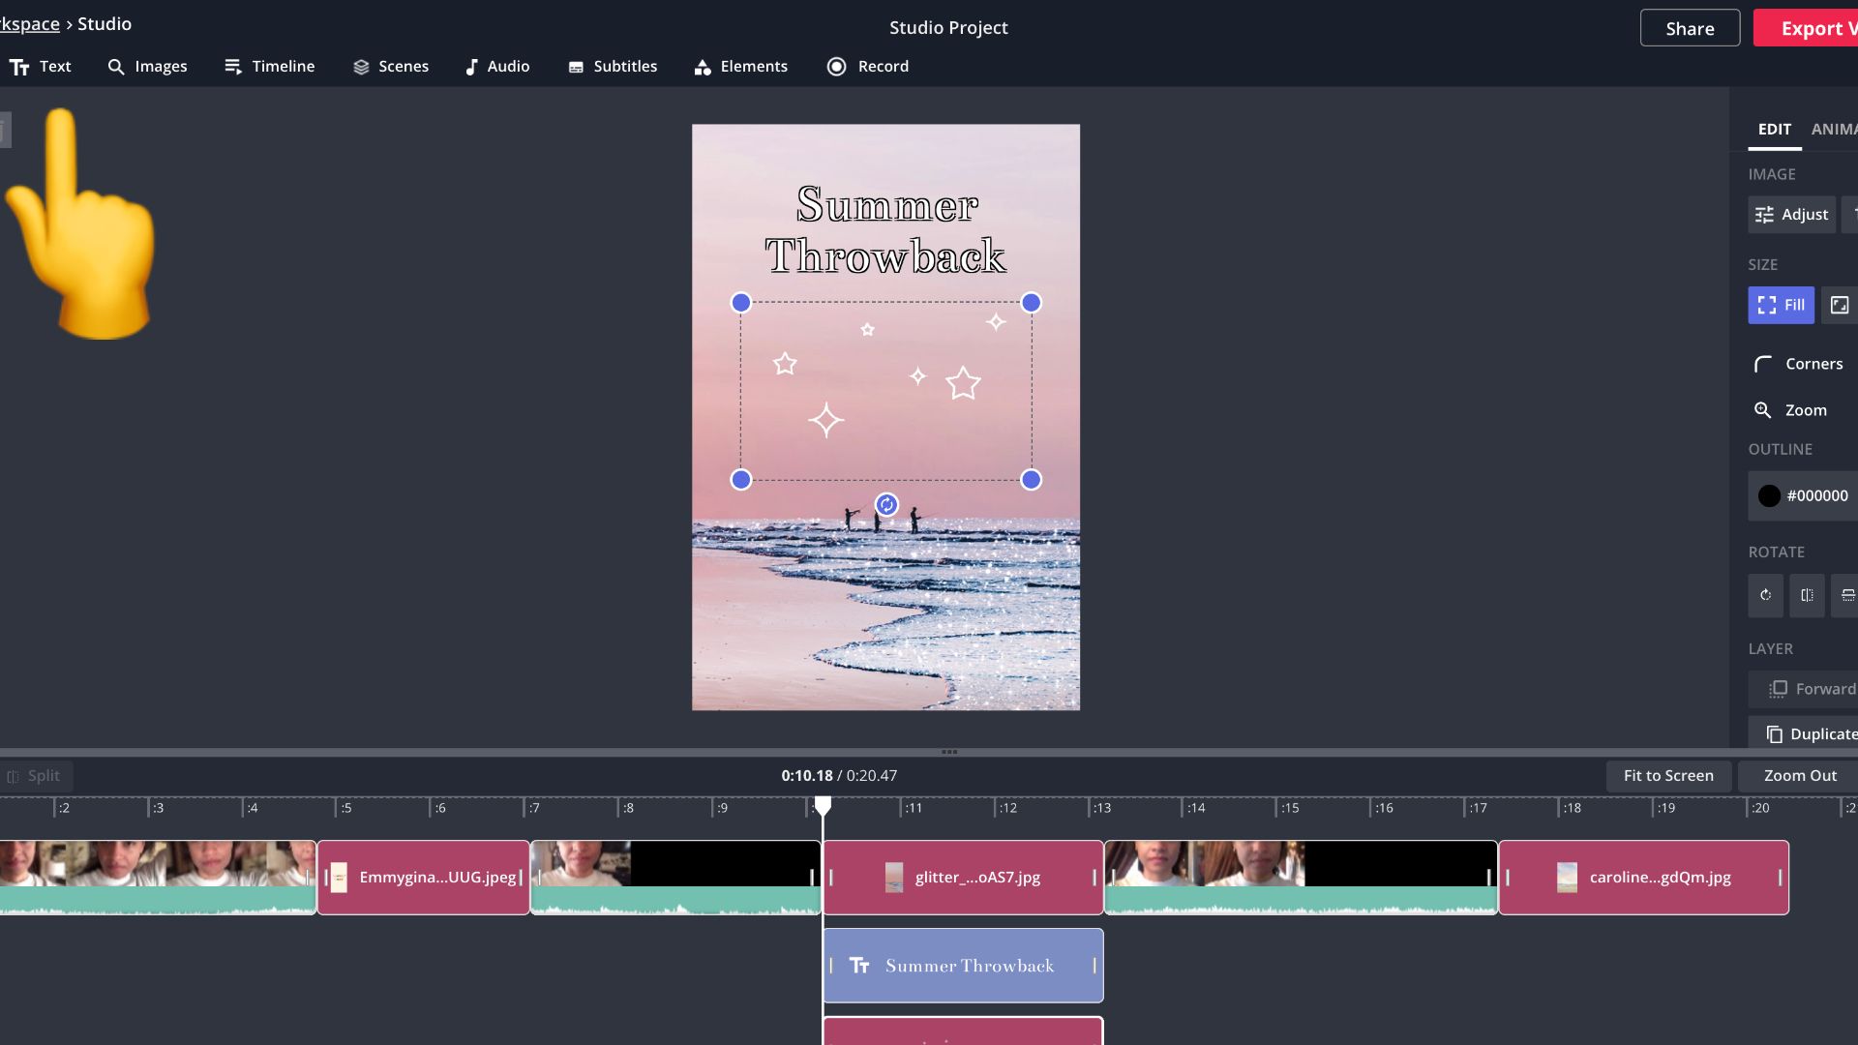Open the Elements panel
Screen dimensions: 1858x1045
(741, 67)
